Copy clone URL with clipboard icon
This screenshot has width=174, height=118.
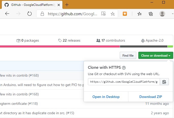tap(164, 82)
